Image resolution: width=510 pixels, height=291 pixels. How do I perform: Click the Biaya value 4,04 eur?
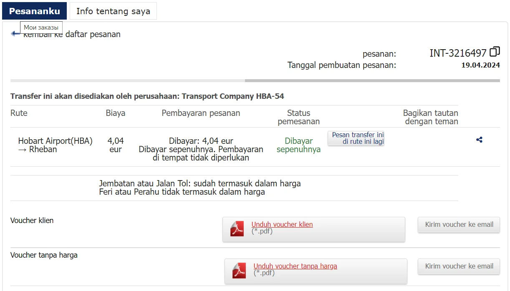(x=116, y=145)
